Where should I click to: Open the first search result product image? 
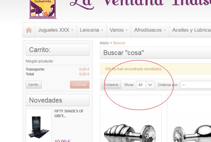pyautogui.click(x=131, y=118)
